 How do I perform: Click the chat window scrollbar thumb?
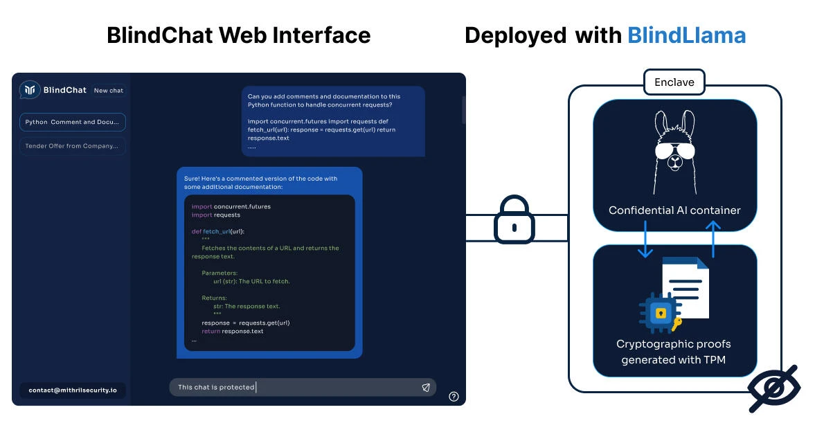pyautogui.click(x=463, y=109)
